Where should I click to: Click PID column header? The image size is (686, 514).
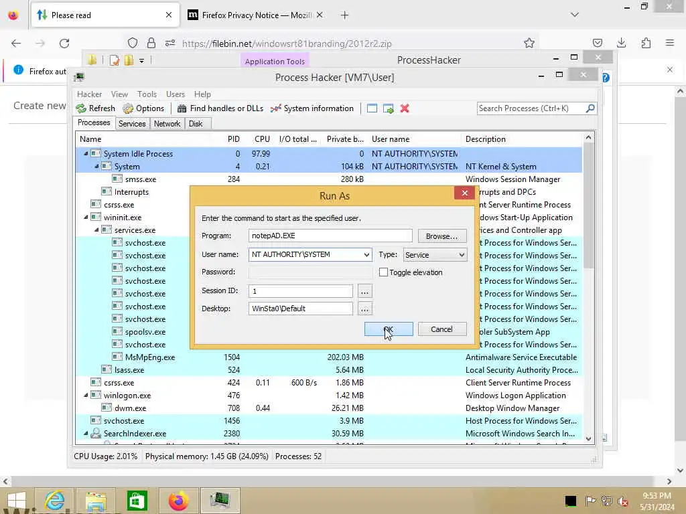[x=233, y=139]
